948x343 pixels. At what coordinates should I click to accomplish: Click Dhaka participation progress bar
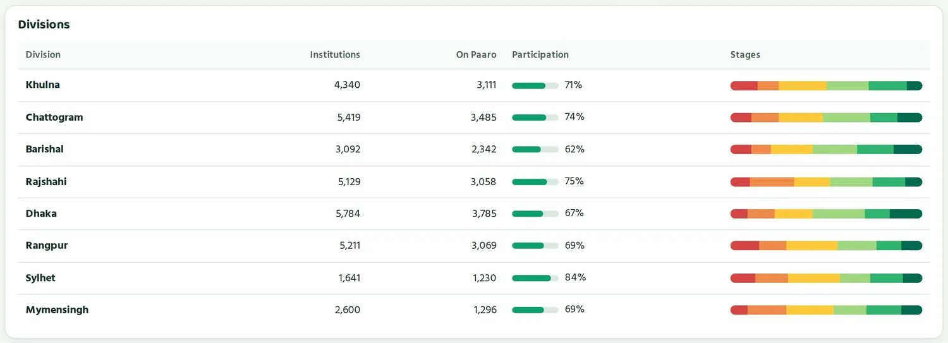[x=535, y=214]
